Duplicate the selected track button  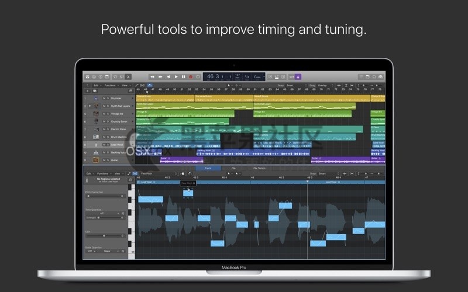pyautogui.click(x=95, y=91)
